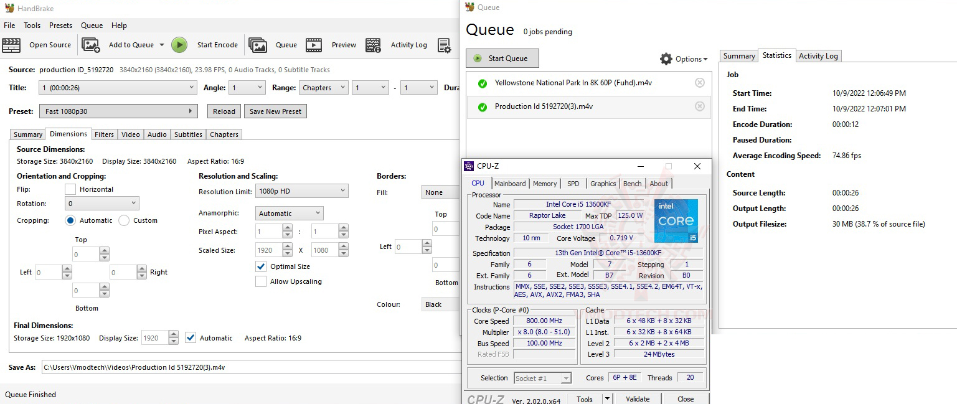Open the File menu

[9, 26]
